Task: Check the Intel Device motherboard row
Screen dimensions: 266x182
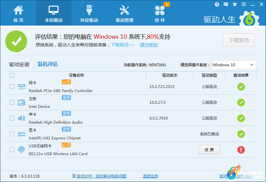Action: (x=12, y=102)
